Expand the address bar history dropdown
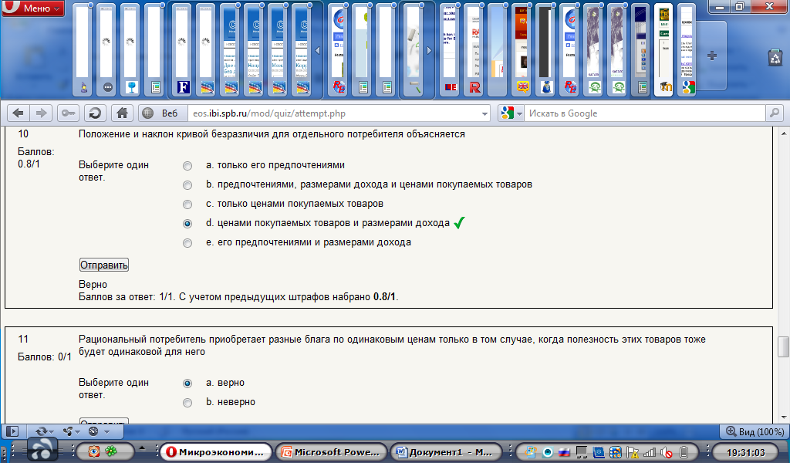 tap(484, 114)
